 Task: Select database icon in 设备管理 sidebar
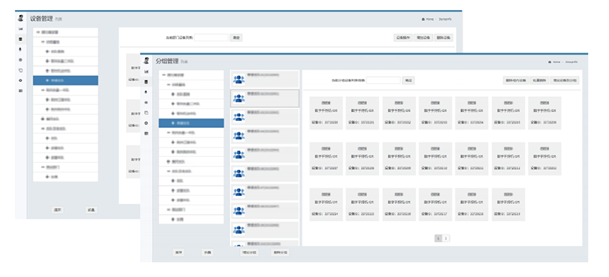pyautogui.click(x=20, y=39)
